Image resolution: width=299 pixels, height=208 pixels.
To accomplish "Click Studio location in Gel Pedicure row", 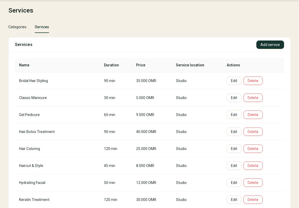I will (181, 115).
